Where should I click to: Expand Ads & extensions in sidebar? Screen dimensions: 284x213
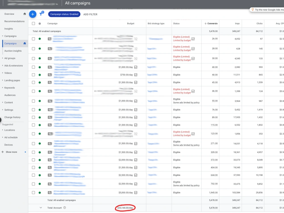3,66
